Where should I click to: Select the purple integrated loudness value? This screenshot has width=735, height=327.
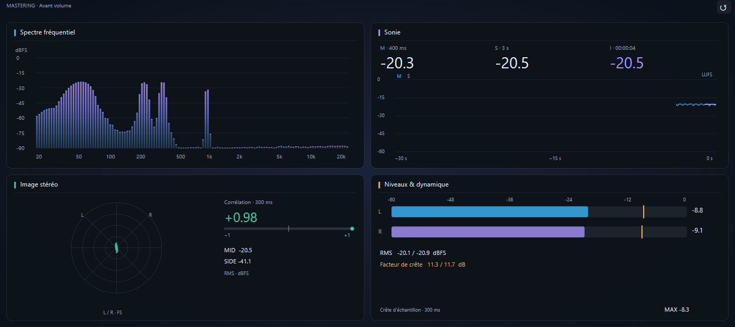(x=627, y=63)
